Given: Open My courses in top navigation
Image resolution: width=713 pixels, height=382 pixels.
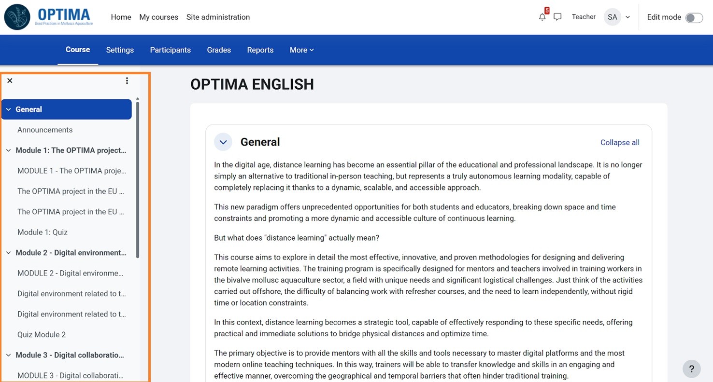Looking at the screenshot, I should (159, 17).
